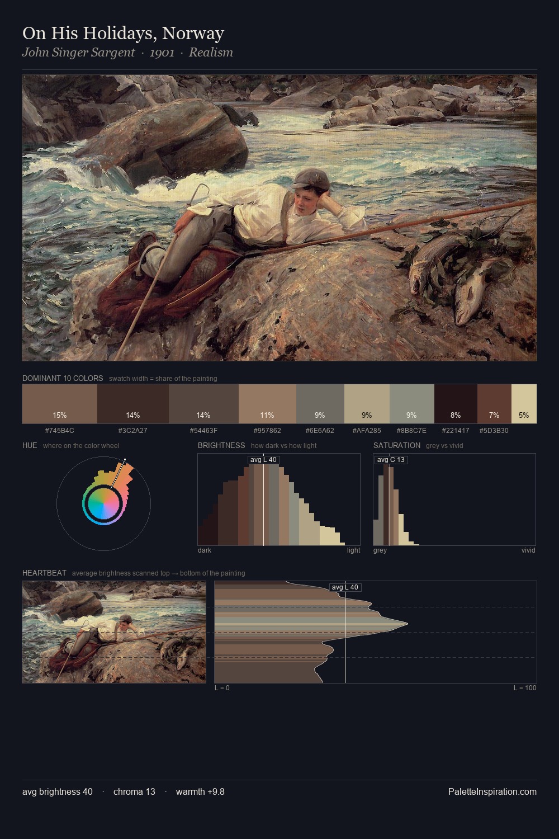Click the Realism style label
The height and width of the screenshot is (839, 559).
pyautogui.click(x=211, y=53)
